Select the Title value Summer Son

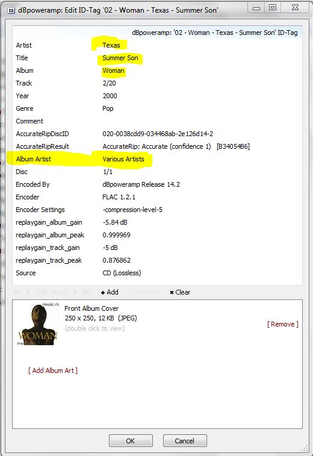pyautogui.click(x=120, y=58)
